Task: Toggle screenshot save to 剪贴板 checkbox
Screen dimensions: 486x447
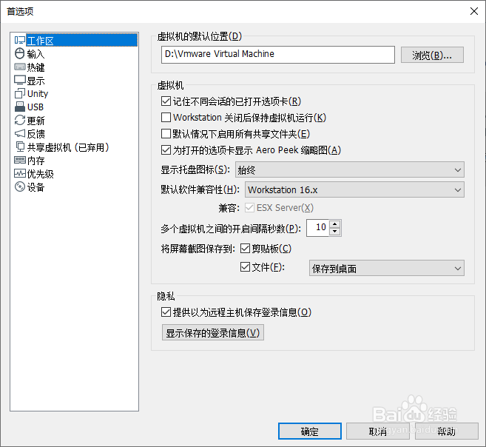Action: 245,249
